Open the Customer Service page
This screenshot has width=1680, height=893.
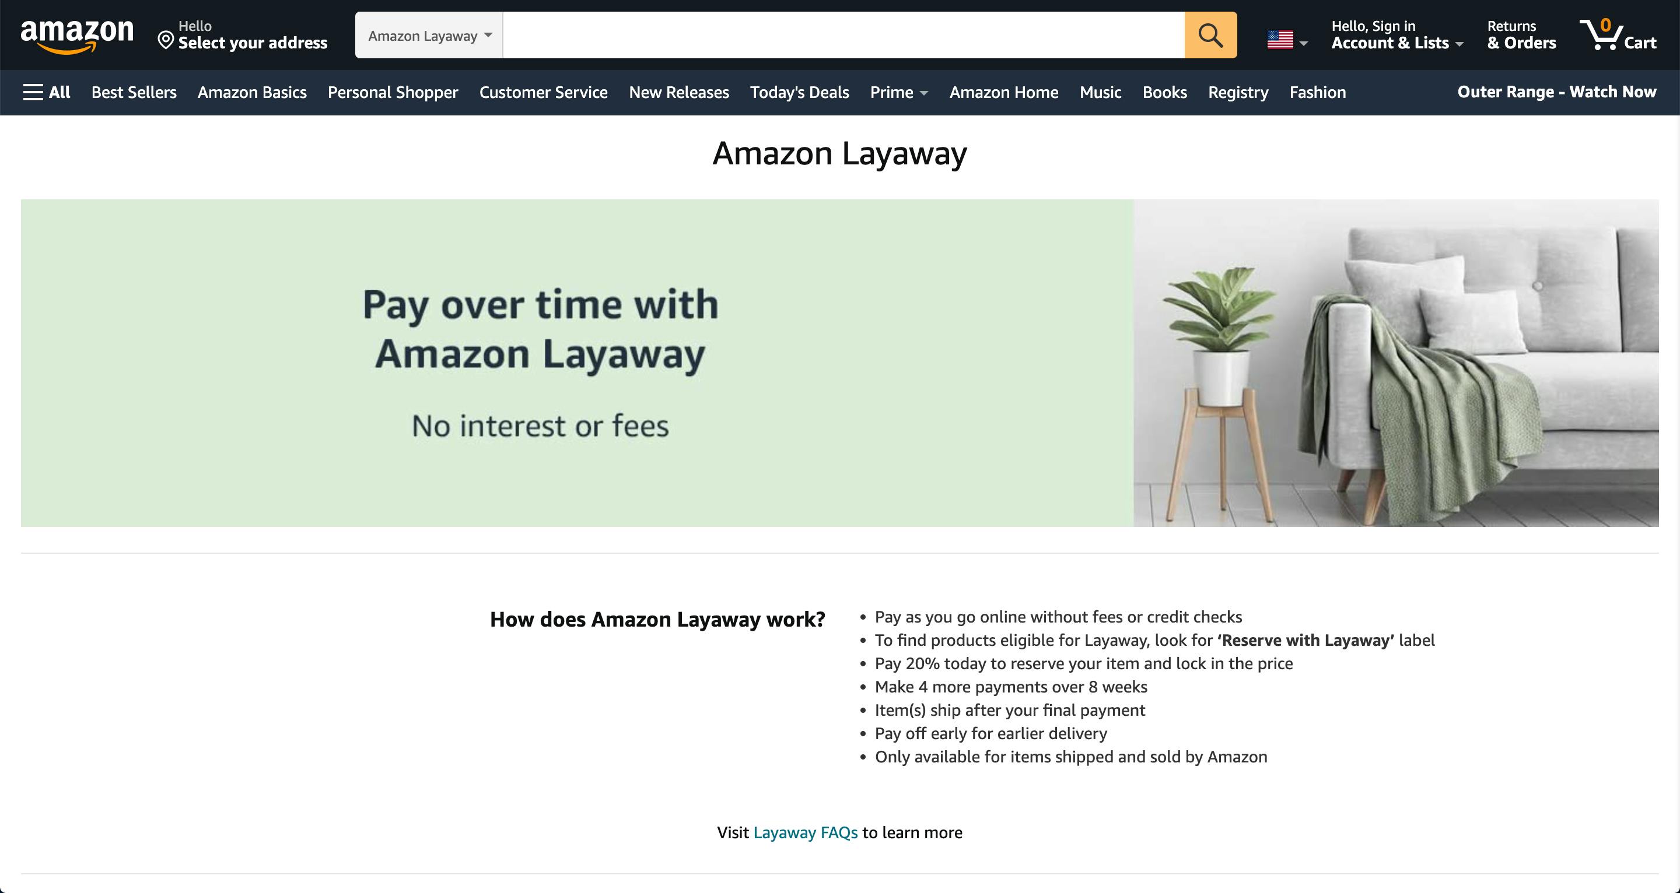[543, 93]
